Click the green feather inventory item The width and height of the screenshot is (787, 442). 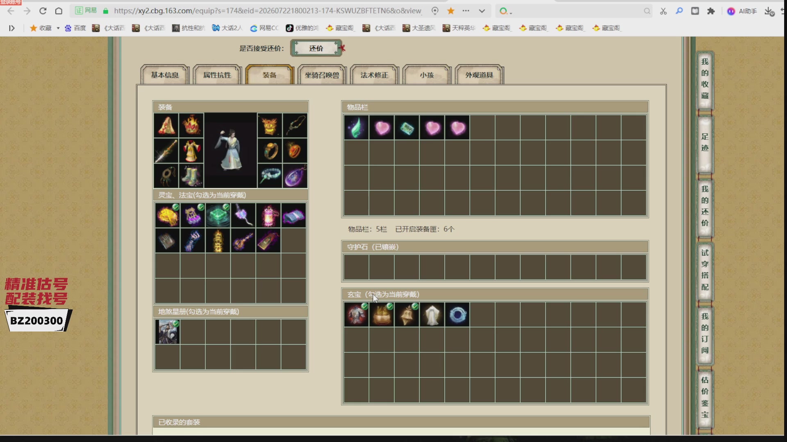pyautogui.click(x=356, y=127)
